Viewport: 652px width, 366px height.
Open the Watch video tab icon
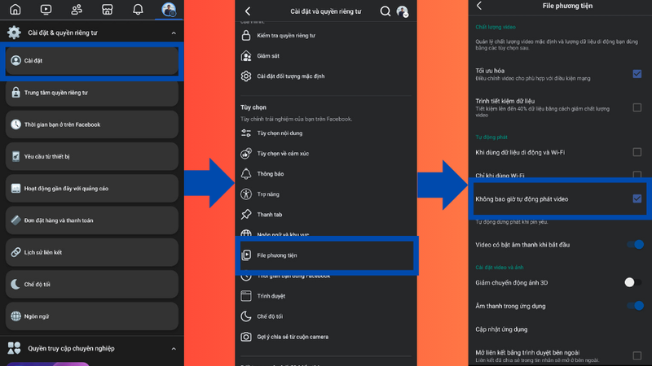pos(46,9)
